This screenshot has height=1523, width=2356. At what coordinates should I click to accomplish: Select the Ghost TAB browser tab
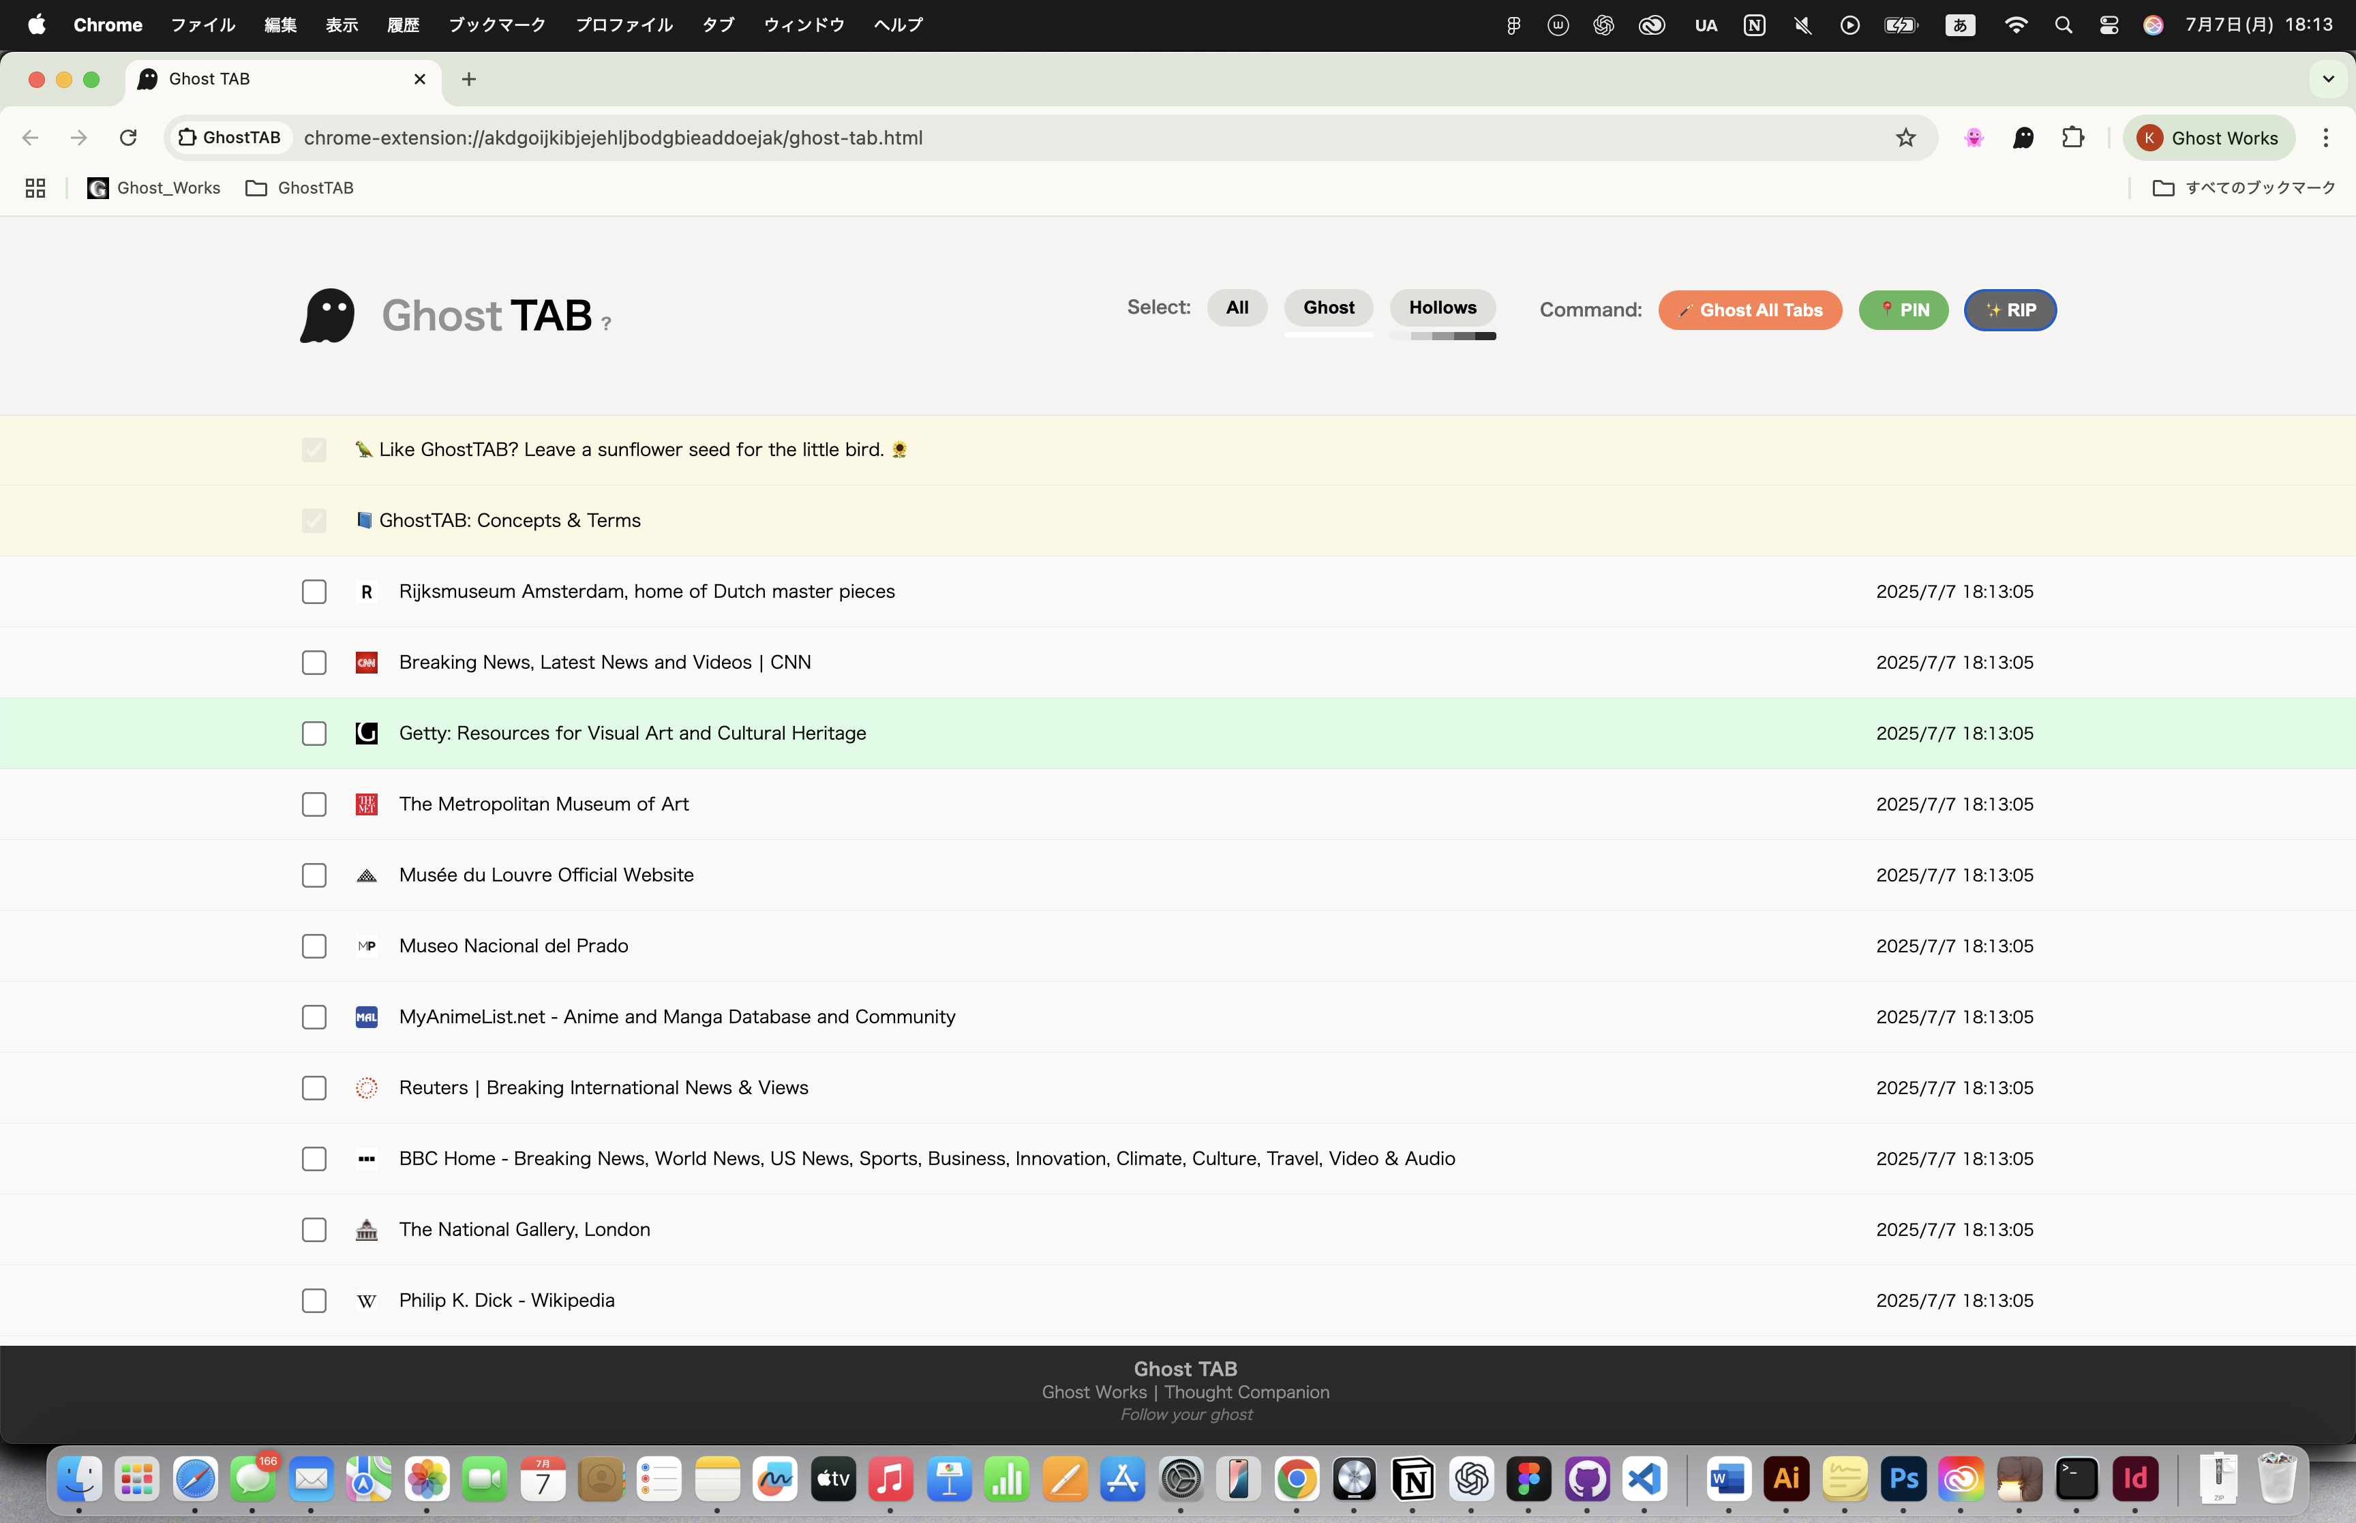(284, 79)
